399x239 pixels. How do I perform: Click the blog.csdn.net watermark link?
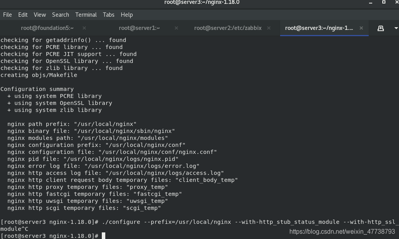[x=342, y=232]
